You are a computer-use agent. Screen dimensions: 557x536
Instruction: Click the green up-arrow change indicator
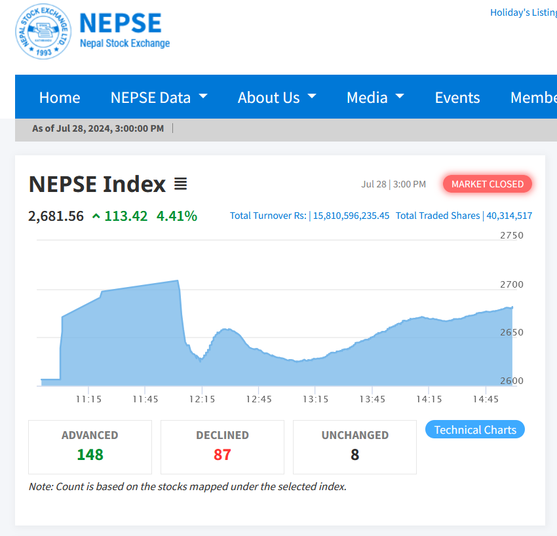pos(96,216)
